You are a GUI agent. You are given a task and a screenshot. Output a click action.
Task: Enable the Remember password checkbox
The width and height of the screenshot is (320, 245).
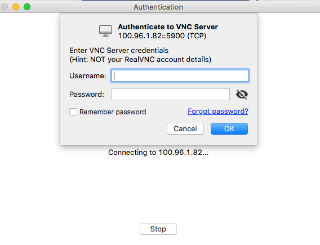pyautogui.click(x=73, y=112)
